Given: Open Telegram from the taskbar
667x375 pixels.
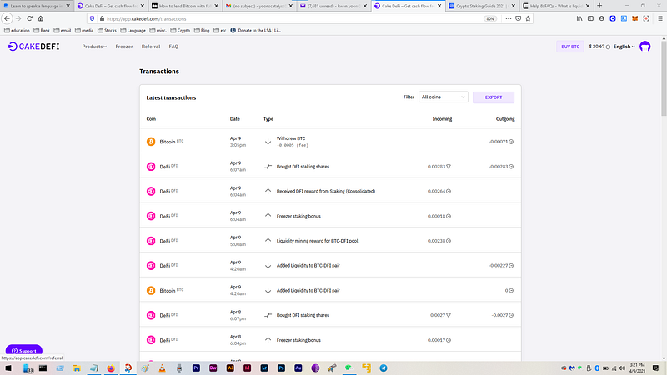Looking at the screenshot, I should pos(384,367).
